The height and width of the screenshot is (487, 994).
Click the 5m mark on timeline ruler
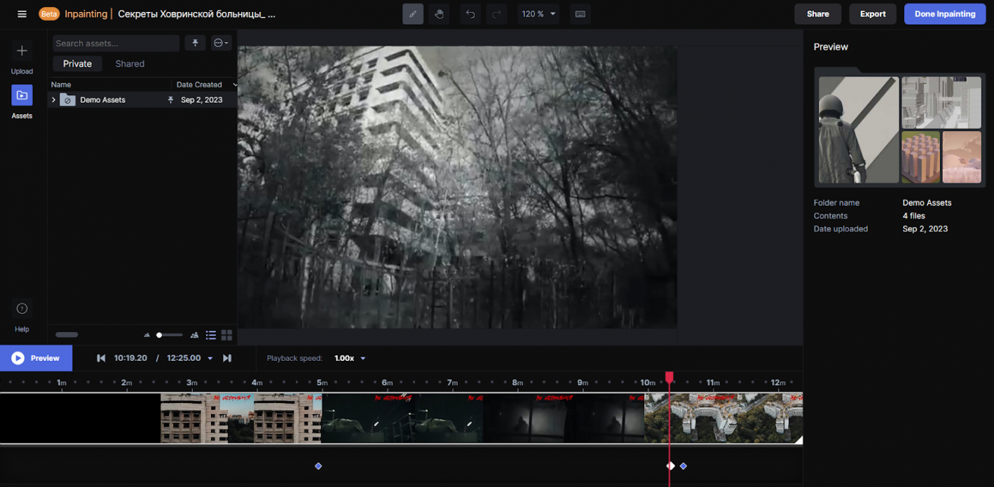click(x=322, y=383)
